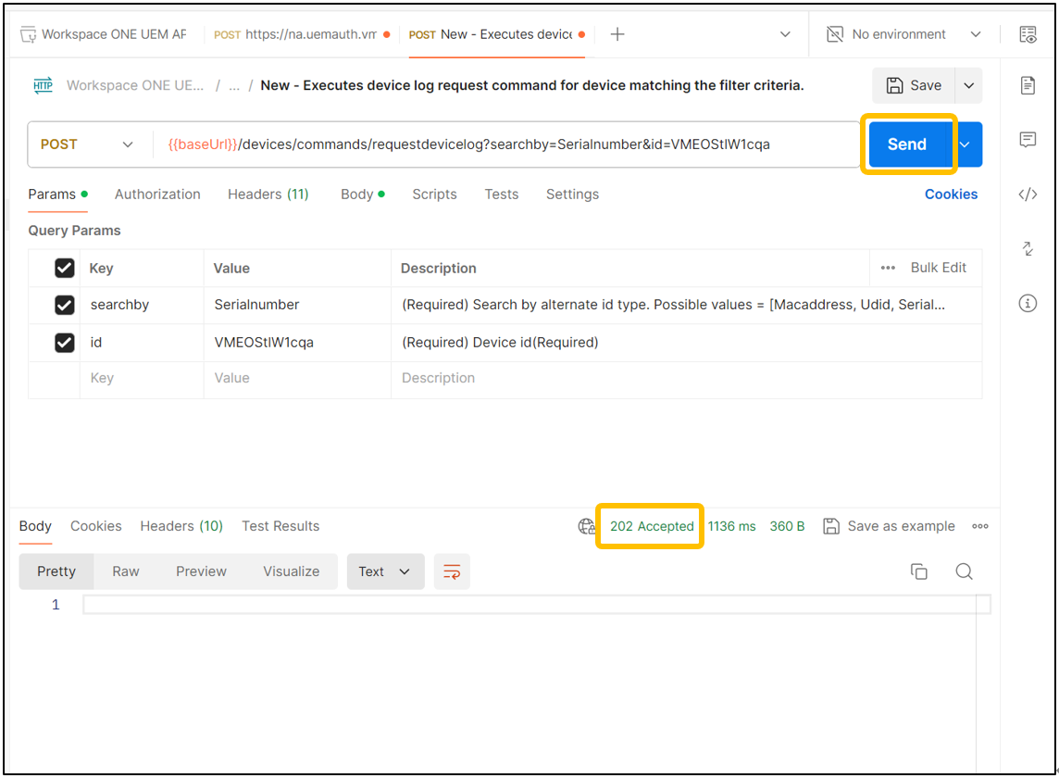Click the Related requests arrows icon
The width and height of the screenshot is (1059, 778).
pyautogui.click(x=1028, y=249)
